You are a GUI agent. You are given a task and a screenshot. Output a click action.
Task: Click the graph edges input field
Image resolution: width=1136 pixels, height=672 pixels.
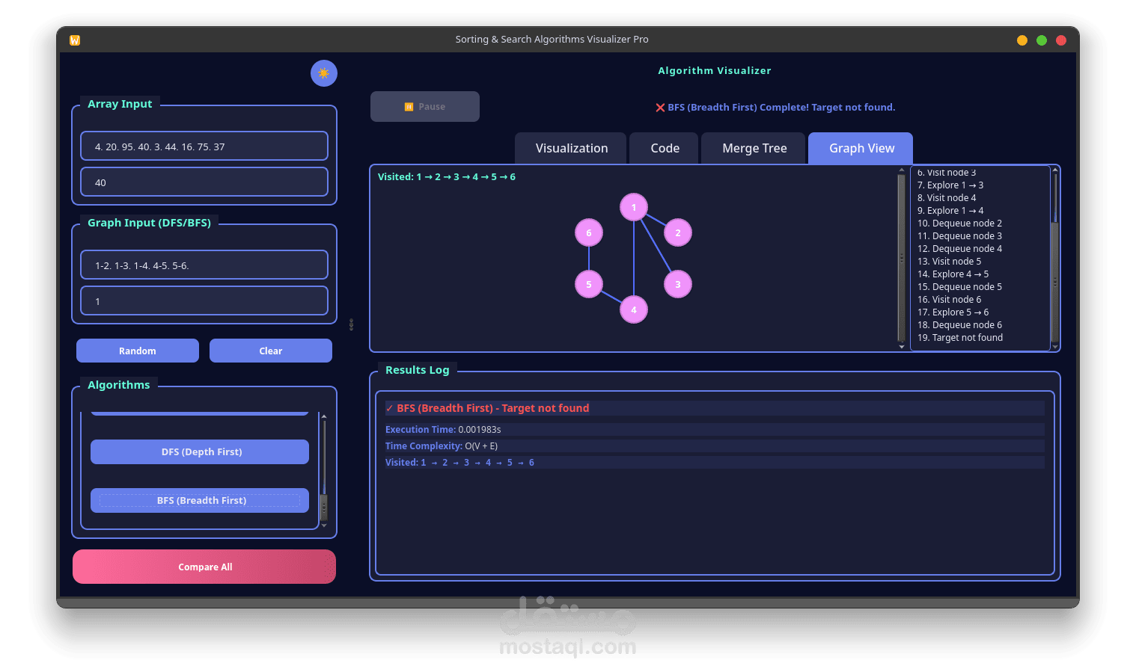(x=204, y=265)
